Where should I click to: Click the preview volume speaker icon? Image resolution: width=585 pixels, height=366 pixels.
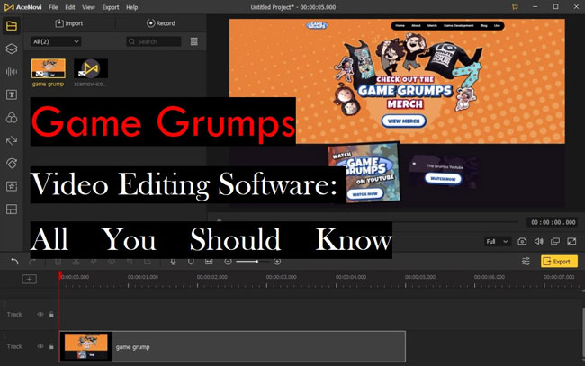coord(538,242)
